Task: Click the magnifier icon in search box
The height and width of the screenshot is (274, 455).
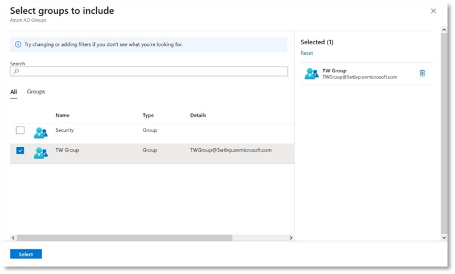Action: (16, 72)
